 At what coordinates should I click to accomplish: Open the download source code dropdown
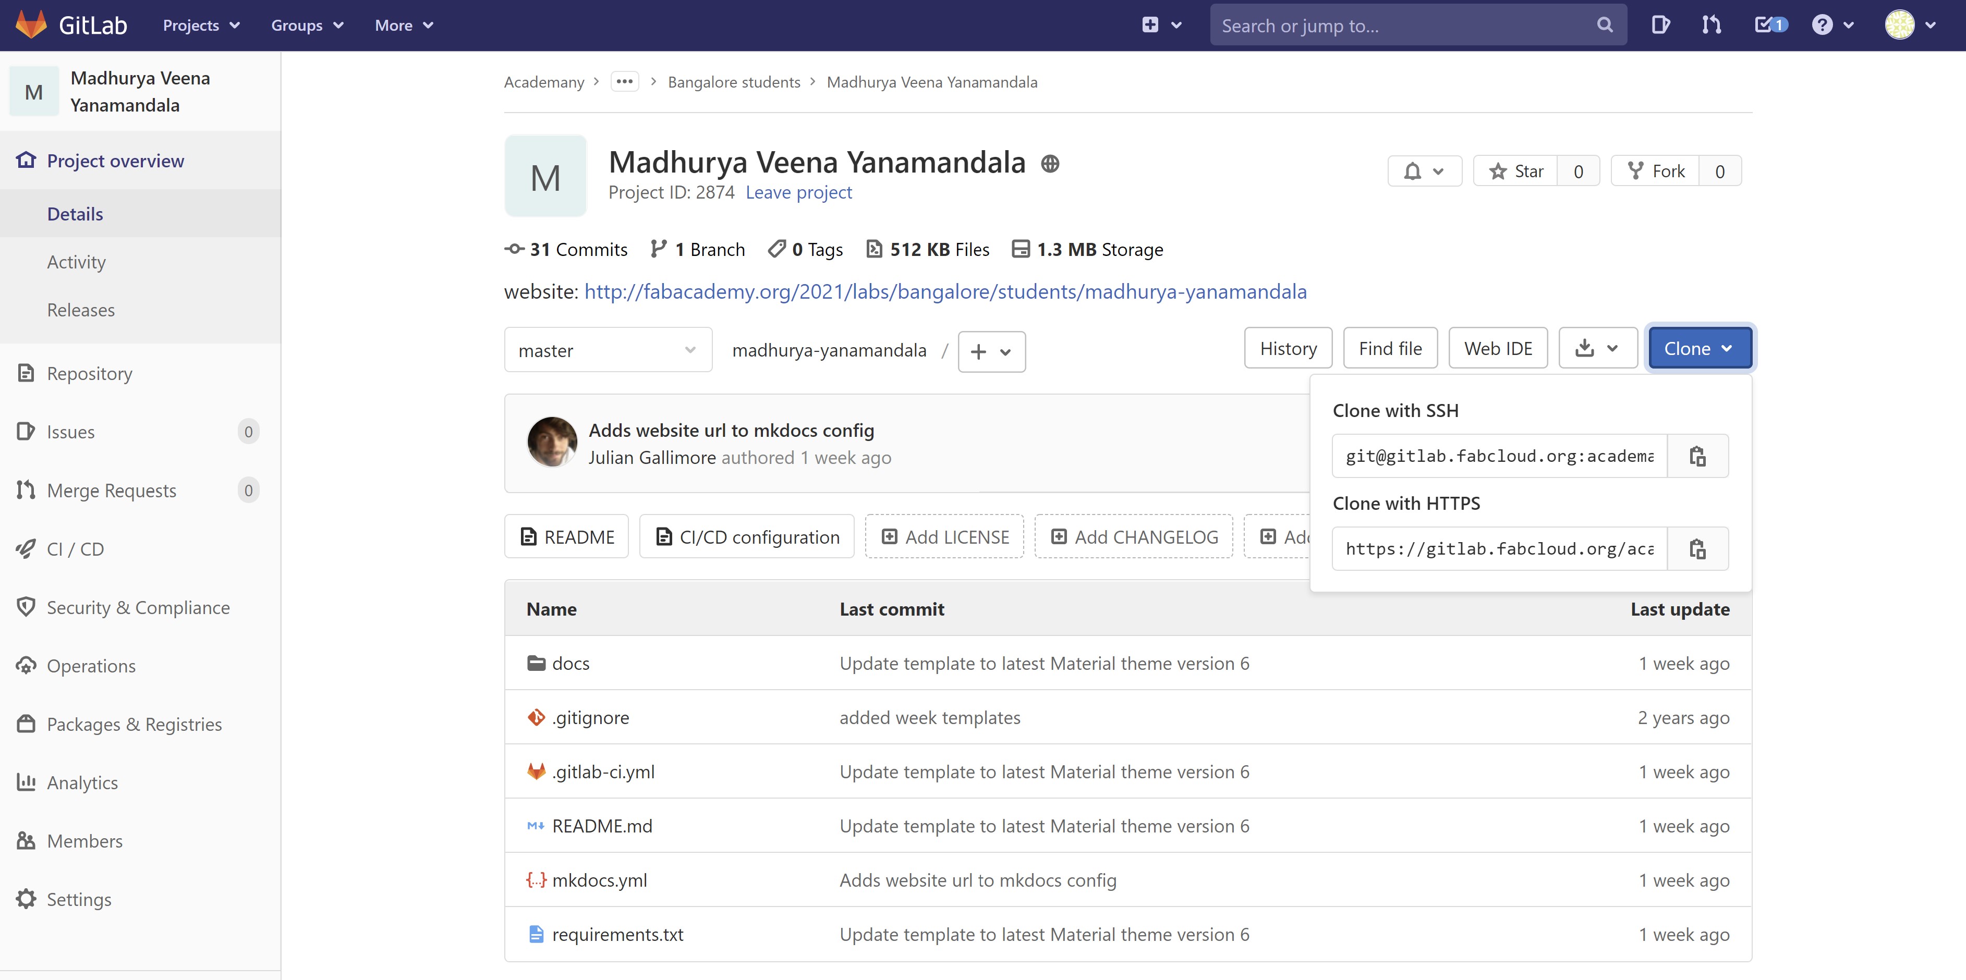tap(1597, 348)
